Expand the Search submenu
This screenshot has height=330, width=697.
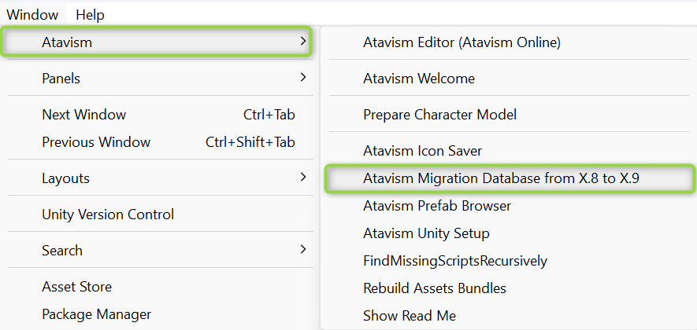62,251
